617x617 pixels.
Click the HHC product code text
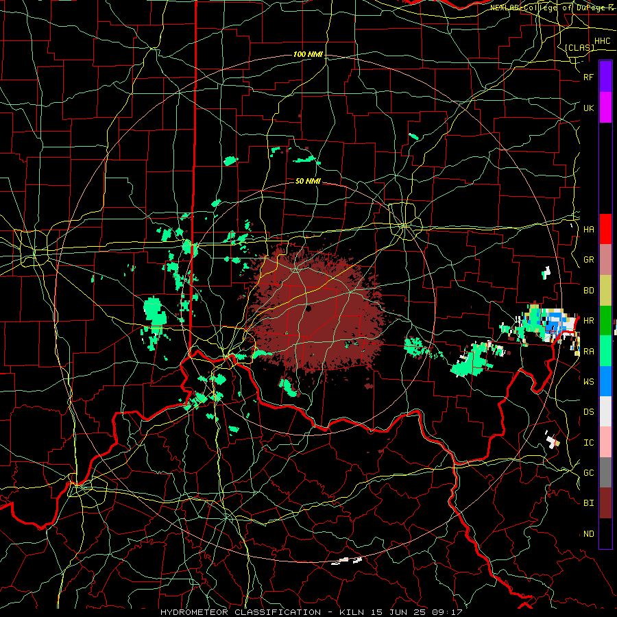point(602,41)
